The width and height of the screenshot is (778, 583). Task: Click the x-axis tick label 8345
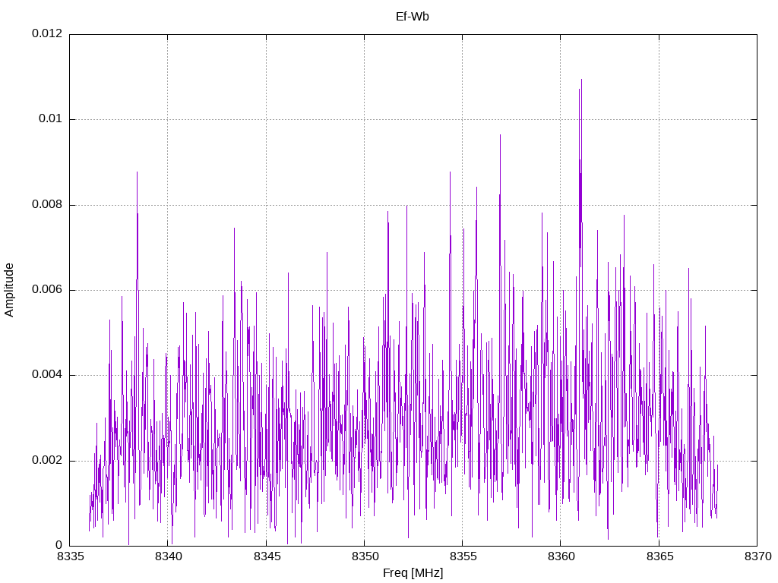pyautogui.click(x=267, y=556)
